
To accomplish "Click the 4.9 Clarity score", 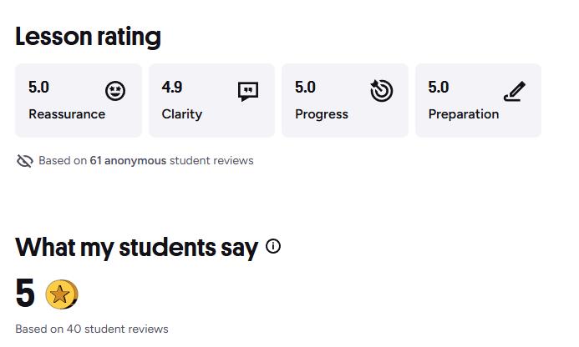I will [x=172, y=87].
